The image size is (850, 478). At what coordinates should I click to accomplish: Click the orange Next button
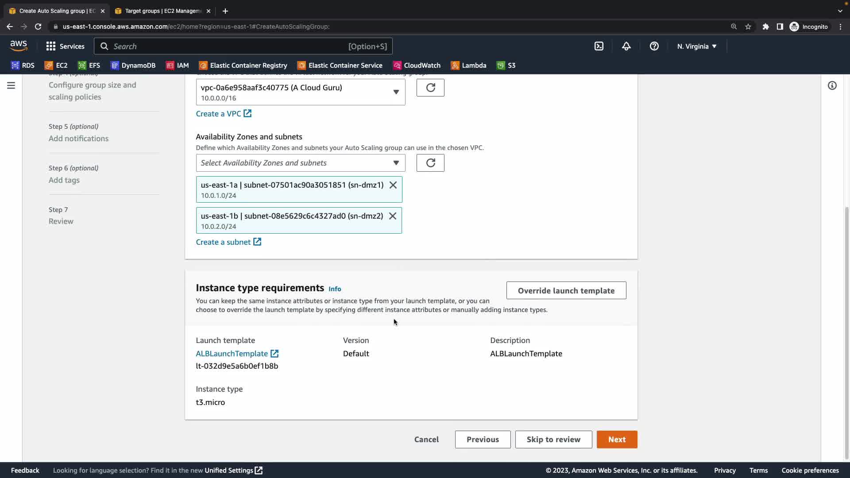pyautogui.click(x=616, y=439)
